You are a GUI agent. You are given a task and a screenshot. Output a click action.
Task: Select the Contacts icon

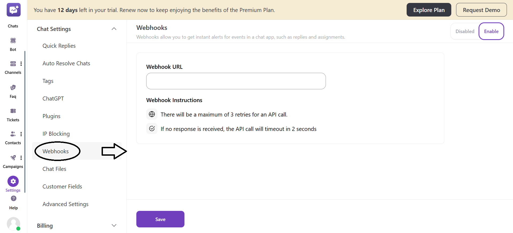click(x=13, y=134)
